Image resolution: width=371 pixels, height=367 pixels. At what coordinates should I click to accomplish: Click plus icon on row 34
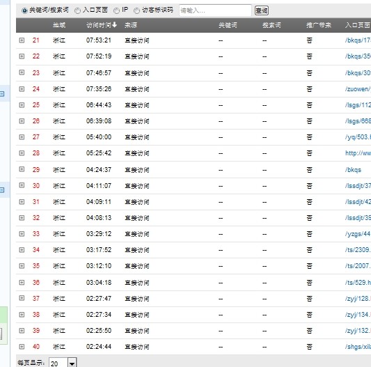pyautogui.click(x=22, y=250)
